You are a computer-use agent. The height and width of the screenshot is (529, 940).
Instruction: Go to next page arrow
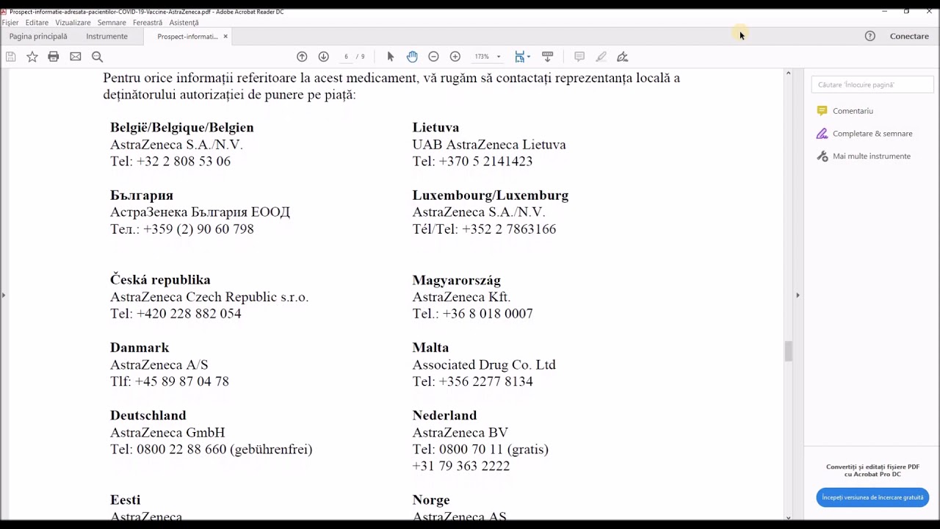pos(324,57)
